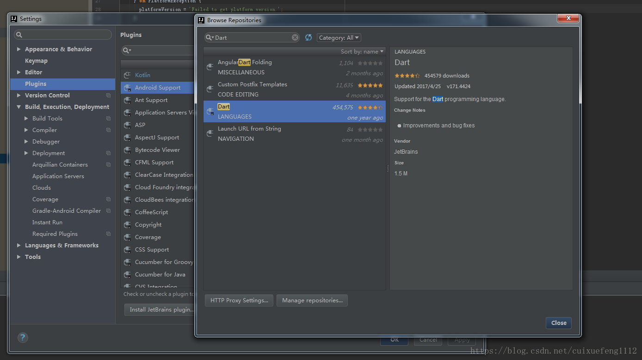Select Keymap in the Settings tree

pyautogui.click(x=36, y=61)
